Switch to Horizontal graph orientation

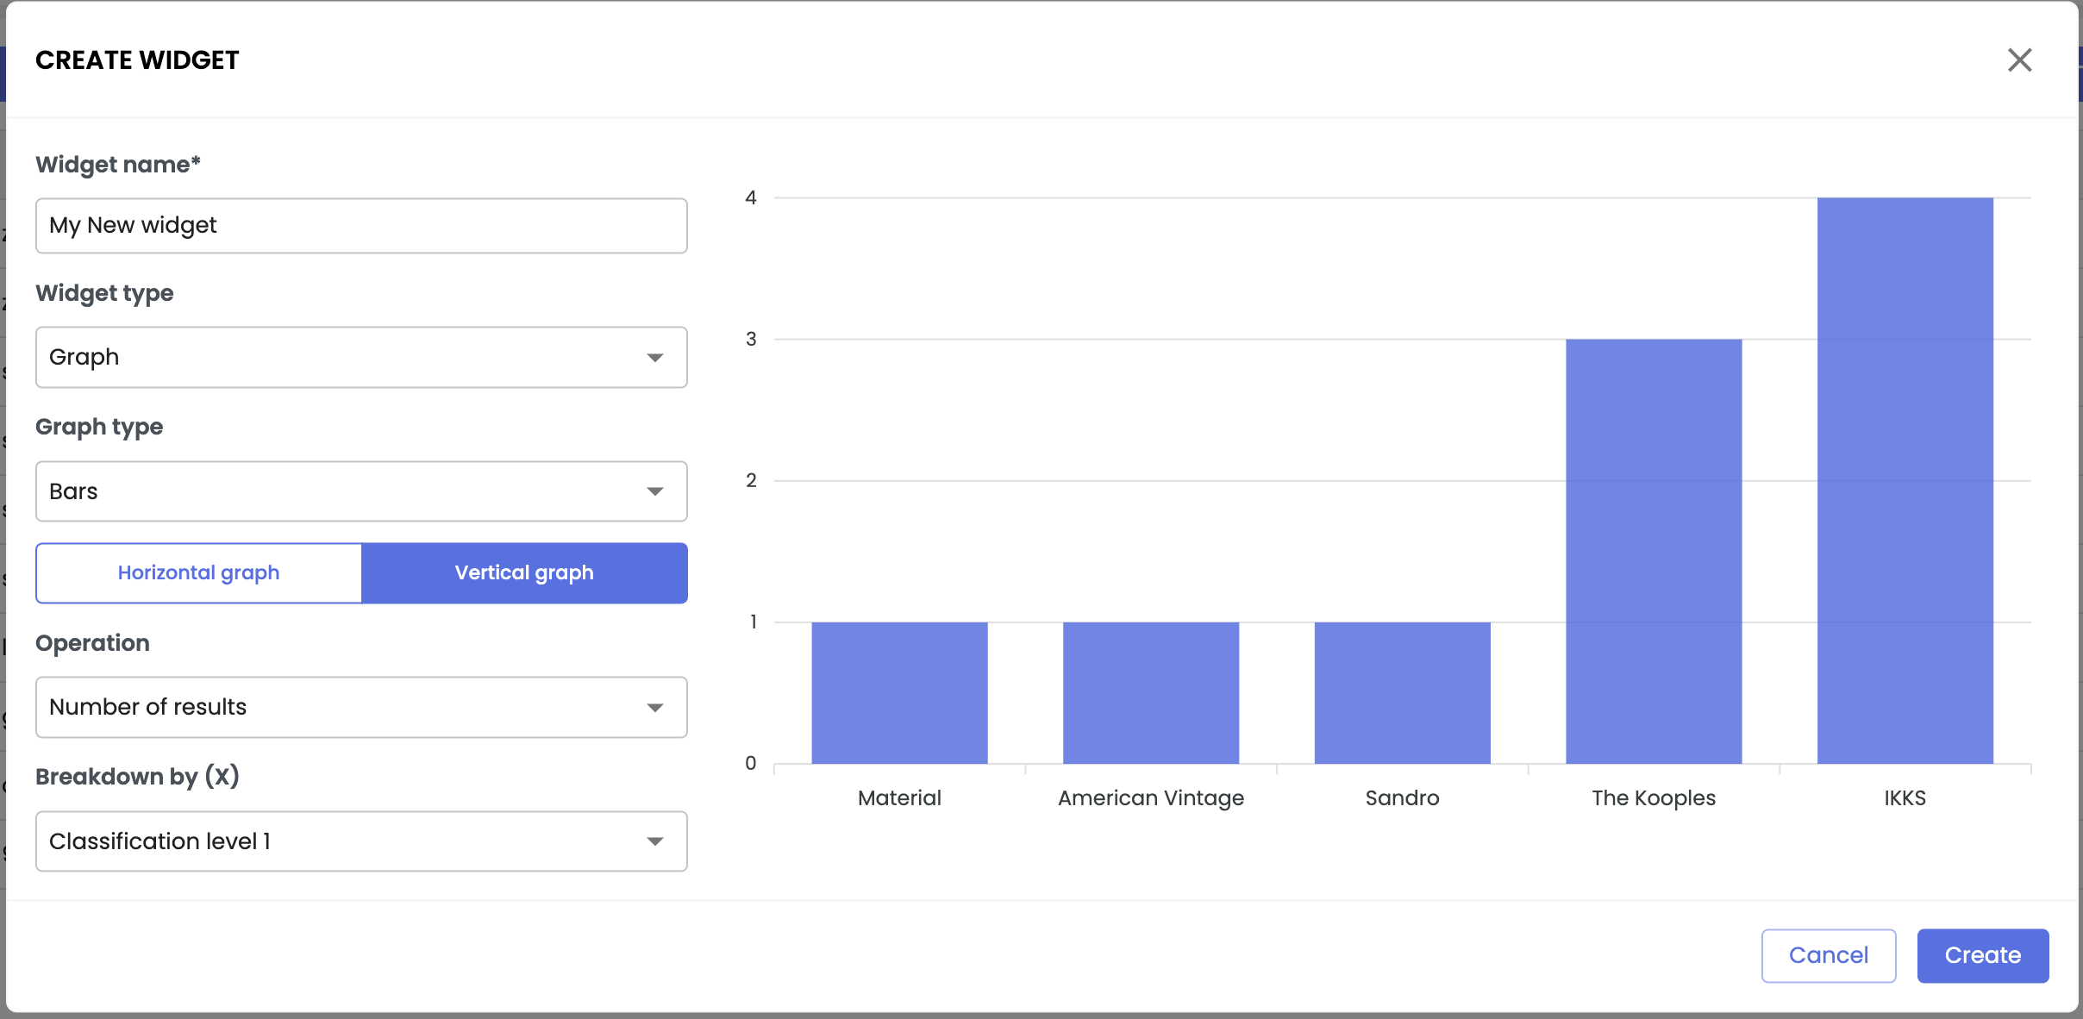click(x=199, y=573)
